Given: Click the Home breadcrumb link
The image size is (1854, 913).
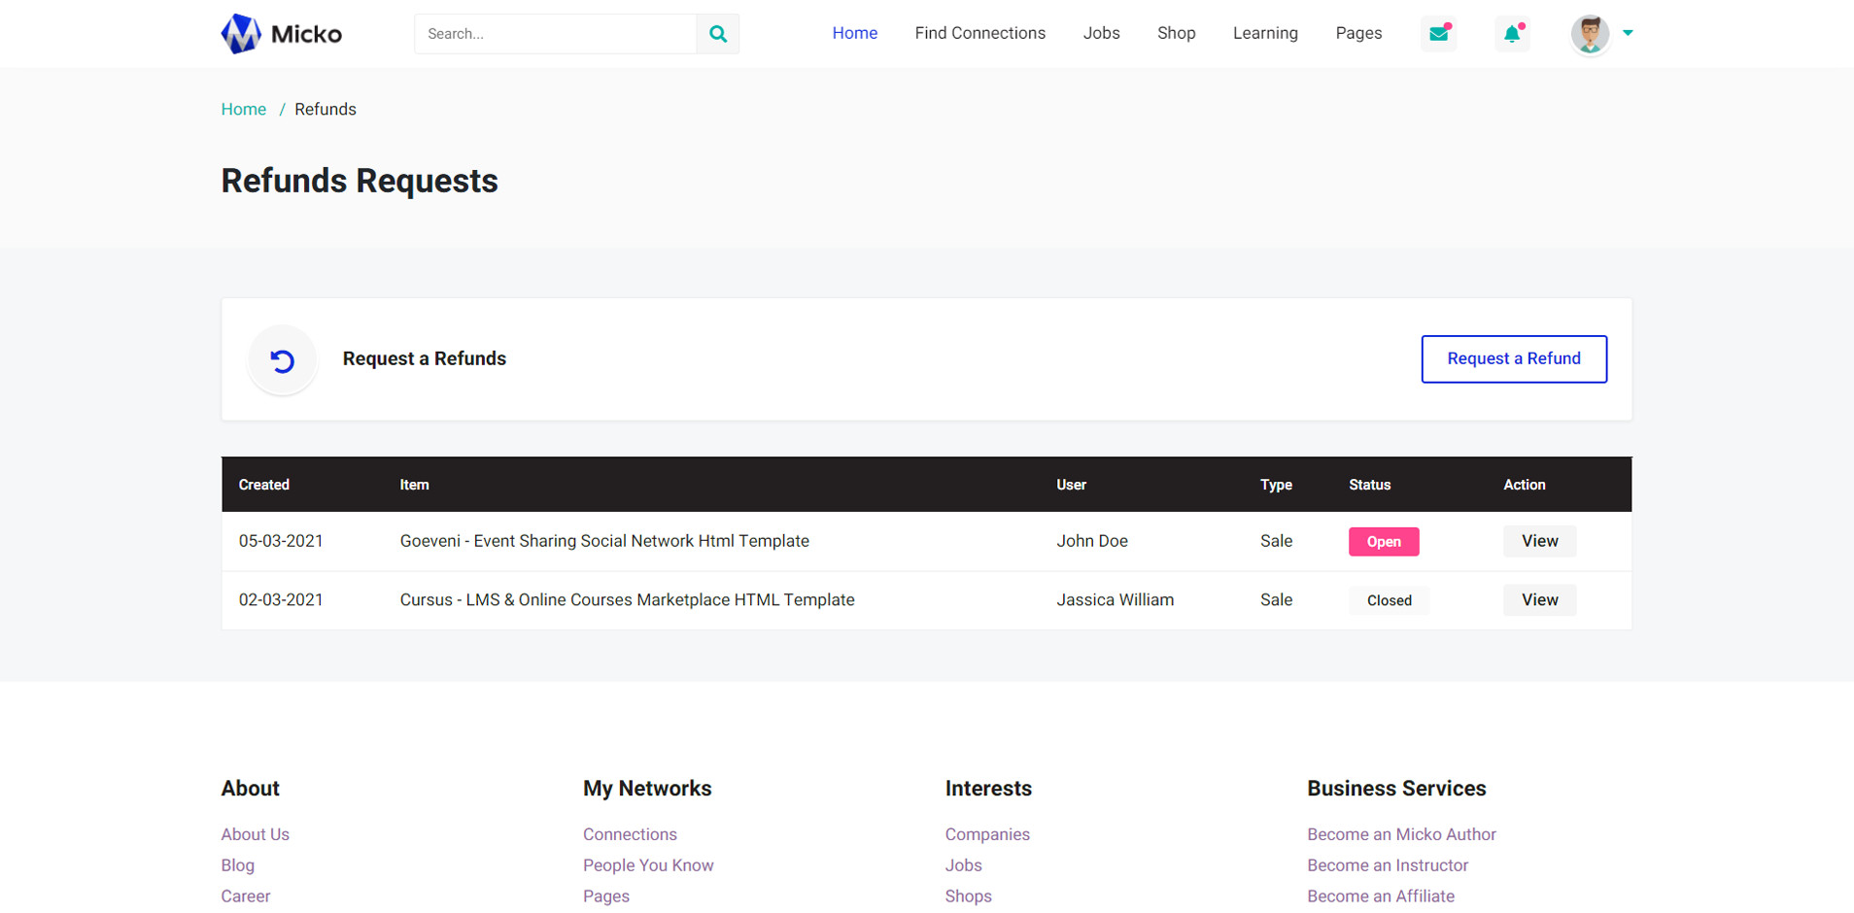Looking at the screenshot, I should pos(243,110).
